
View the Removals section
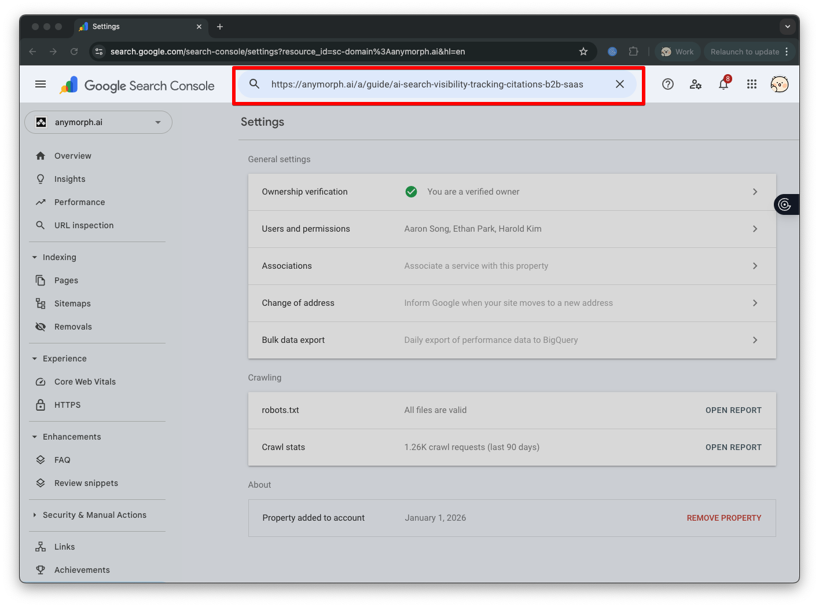[x=73, y=326]
